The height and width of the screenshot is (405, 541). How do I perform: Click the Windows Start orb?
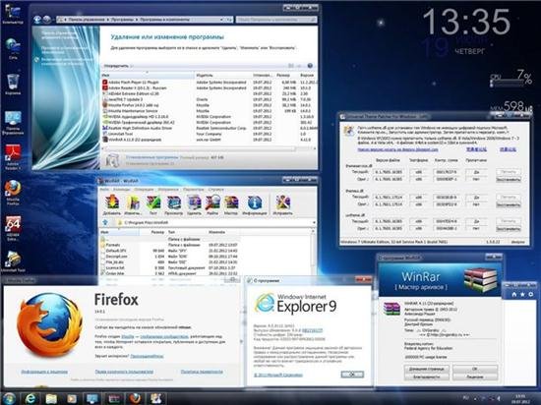pyautogui.click(x=9, y=398)
